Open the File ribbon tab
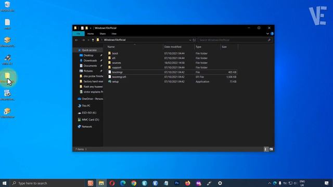Viewport: 333px width, 187px height. [79, 34]
